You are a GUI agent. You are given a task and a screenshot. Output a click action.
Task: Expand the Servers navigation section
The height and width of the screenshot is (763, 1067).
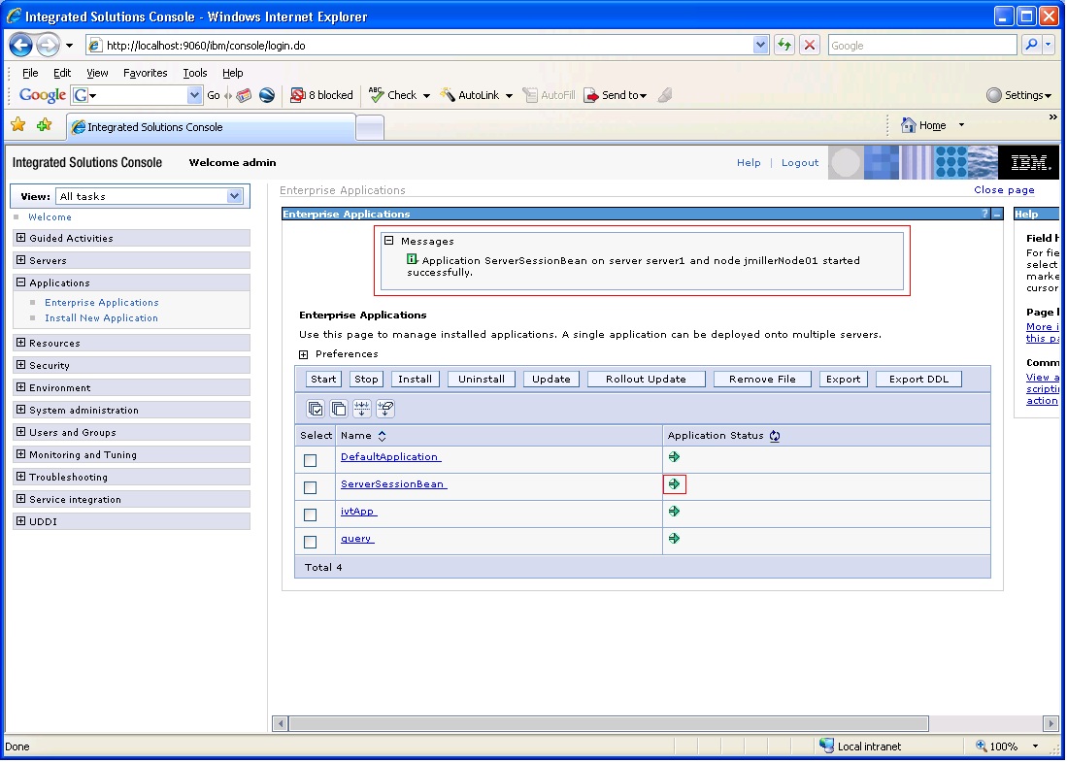(21, 260)
